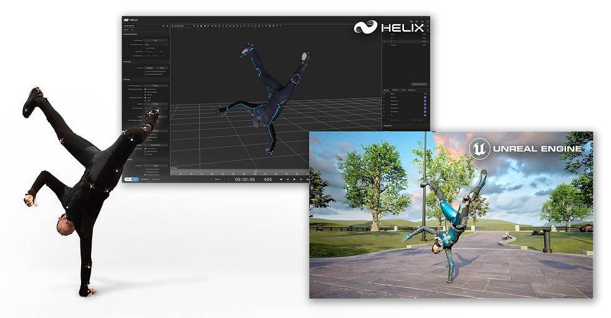Step back one frame in Helix transport
The width and height of the screenshot is (611, 318).
pyautogui.click(x=288, y=179)
